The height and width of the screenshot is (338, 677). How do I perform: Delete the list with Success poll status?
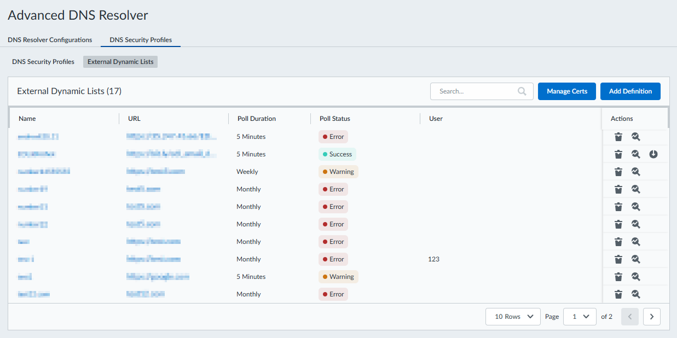(x=618, y=154)
